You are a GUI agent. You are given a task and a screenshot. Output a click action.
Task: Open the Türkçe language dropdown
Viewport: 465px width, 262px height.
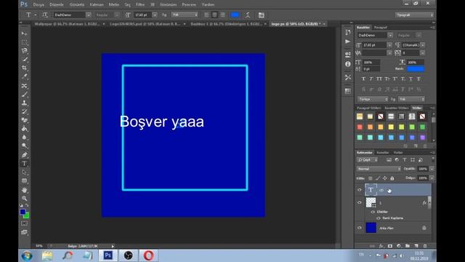(x=373, y=99)
